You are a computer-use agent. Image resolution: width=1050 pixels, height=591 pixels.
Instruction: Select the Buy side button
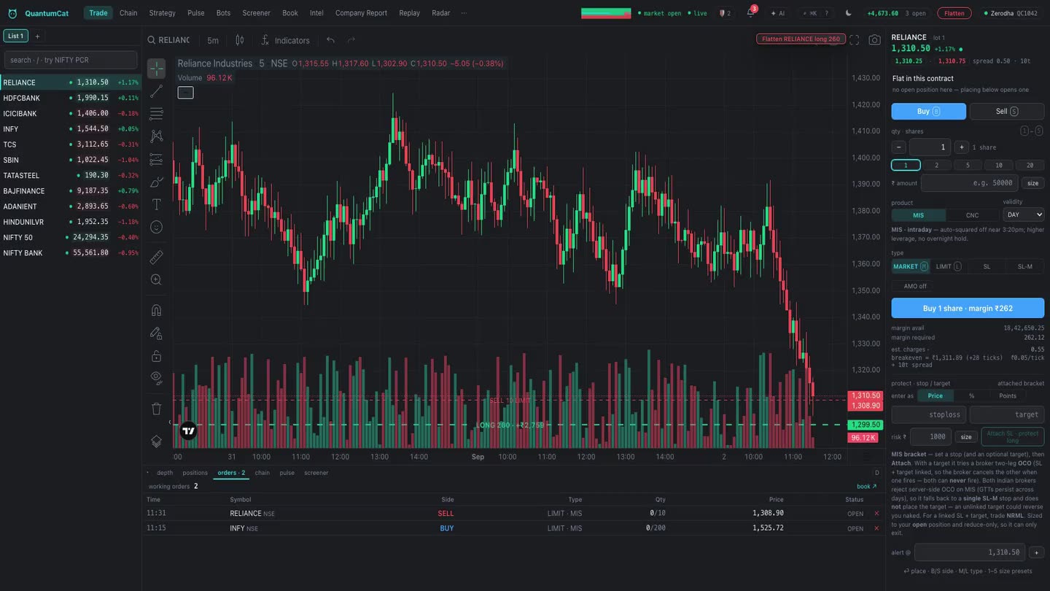928,111
